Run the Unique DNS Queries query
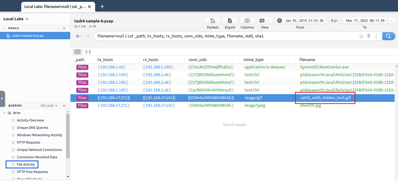The image size is (398, 181). 32,128
